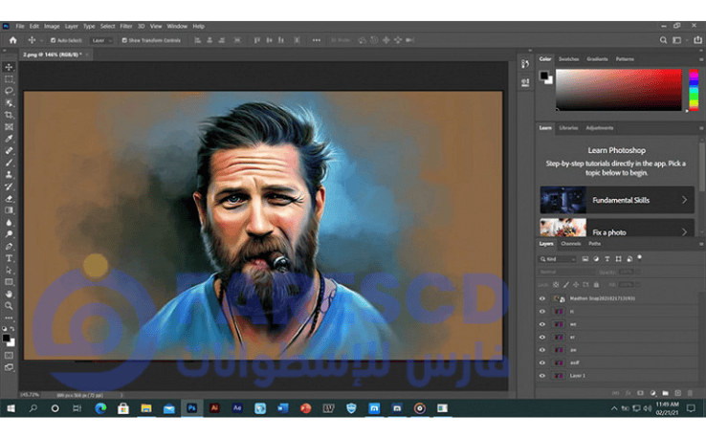Select the Eyedropper tool

9,139
